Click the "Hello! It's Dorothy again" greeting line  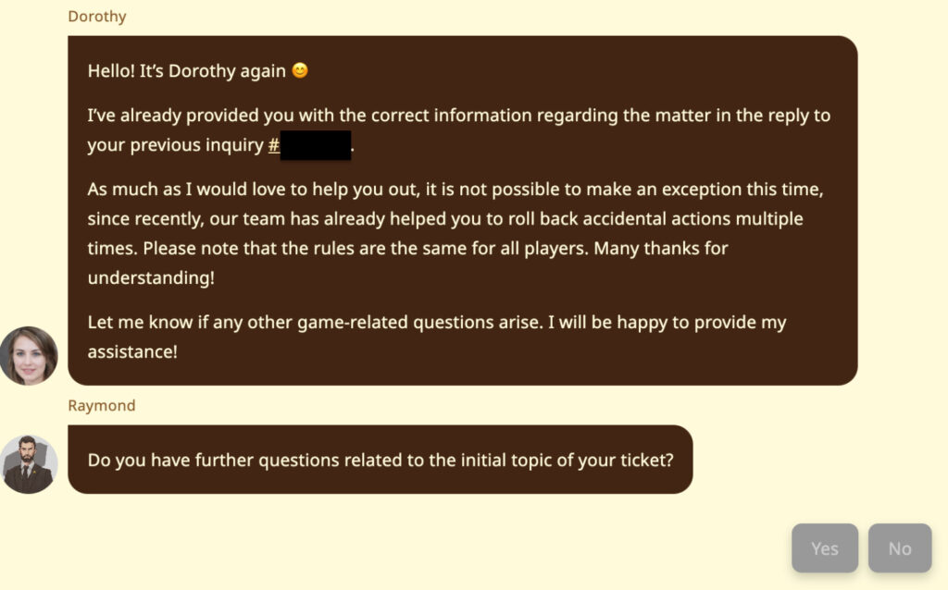tap(198, 70)
